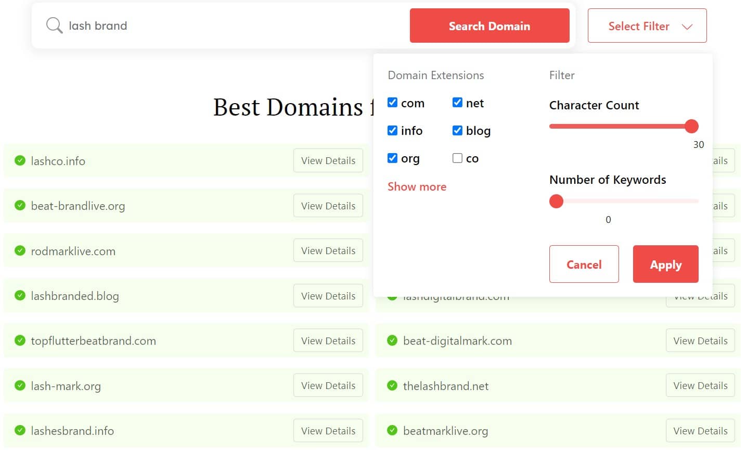
Task: Open the Select Filter dropdown
Action: [x=647, y=26]
